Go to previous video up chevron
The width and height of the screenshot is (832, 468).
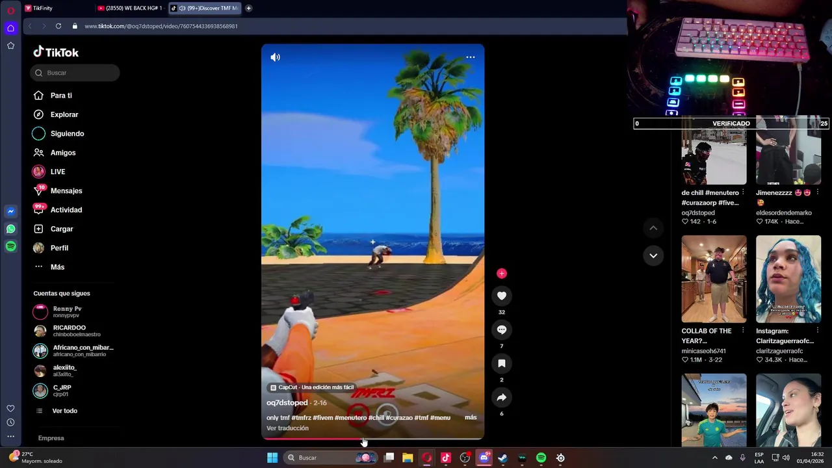(x=653, y=228)
